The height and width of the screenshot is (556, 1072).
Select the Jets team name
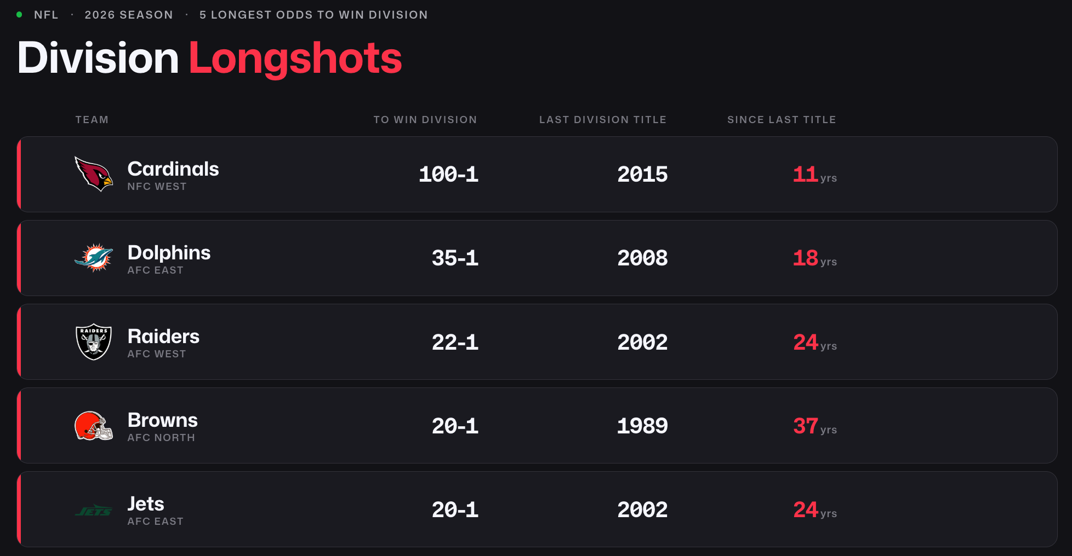tap(146, 504)
